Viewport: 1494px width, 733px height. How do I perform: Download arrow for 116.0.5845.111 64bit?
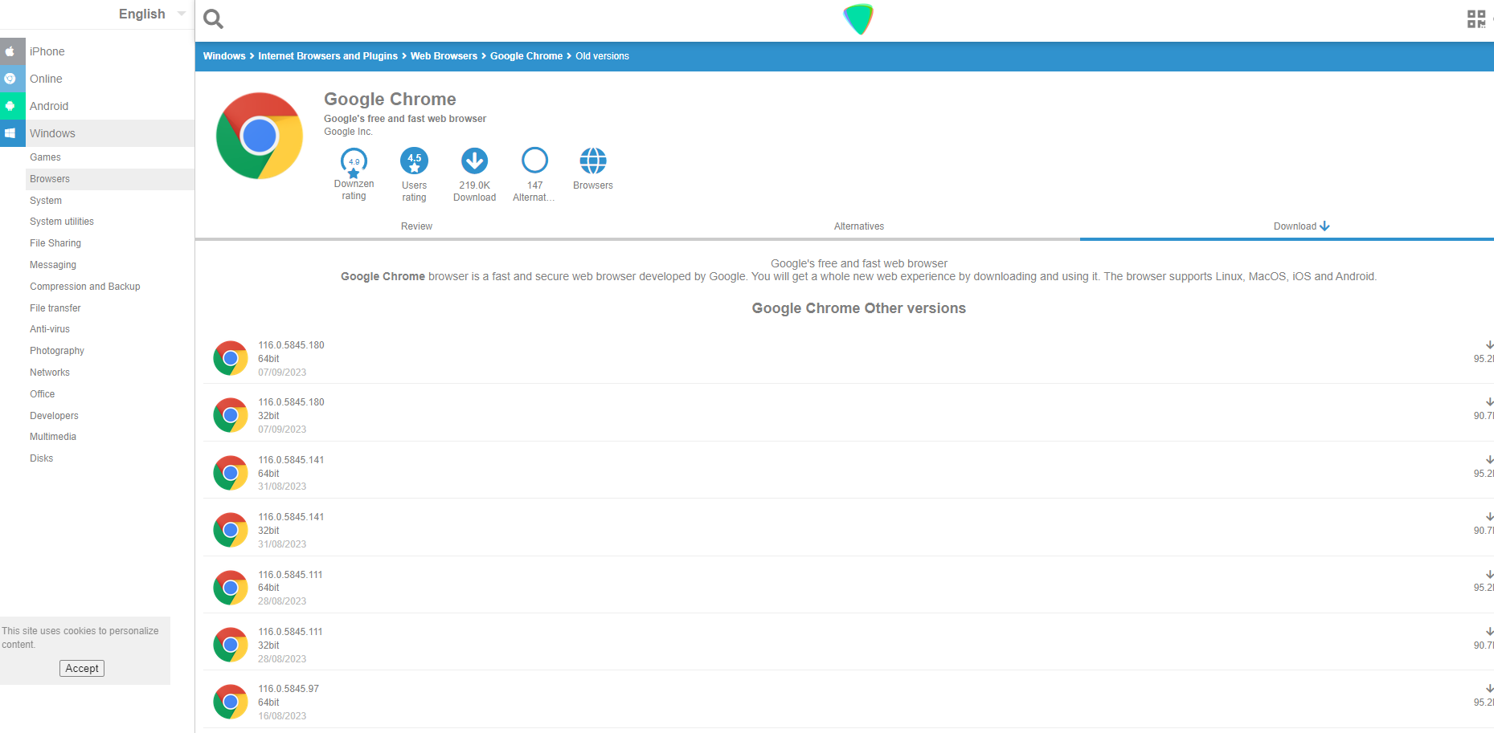tap(1489, 575)
